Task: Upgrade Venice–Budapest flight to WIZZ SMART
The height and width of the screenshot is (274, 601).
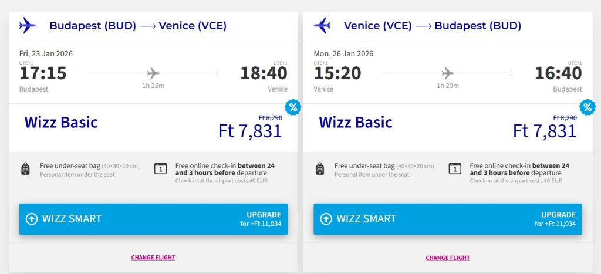Action: pyautogui.click(x=448, y=219)
